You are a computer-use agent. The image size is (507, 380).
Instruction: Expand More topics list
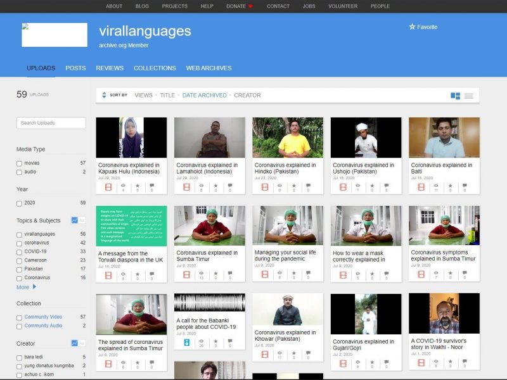(27, 287)
